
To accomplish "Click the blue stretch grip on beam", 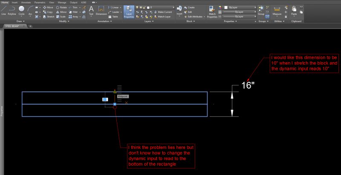I will click(x=115, y=104).
